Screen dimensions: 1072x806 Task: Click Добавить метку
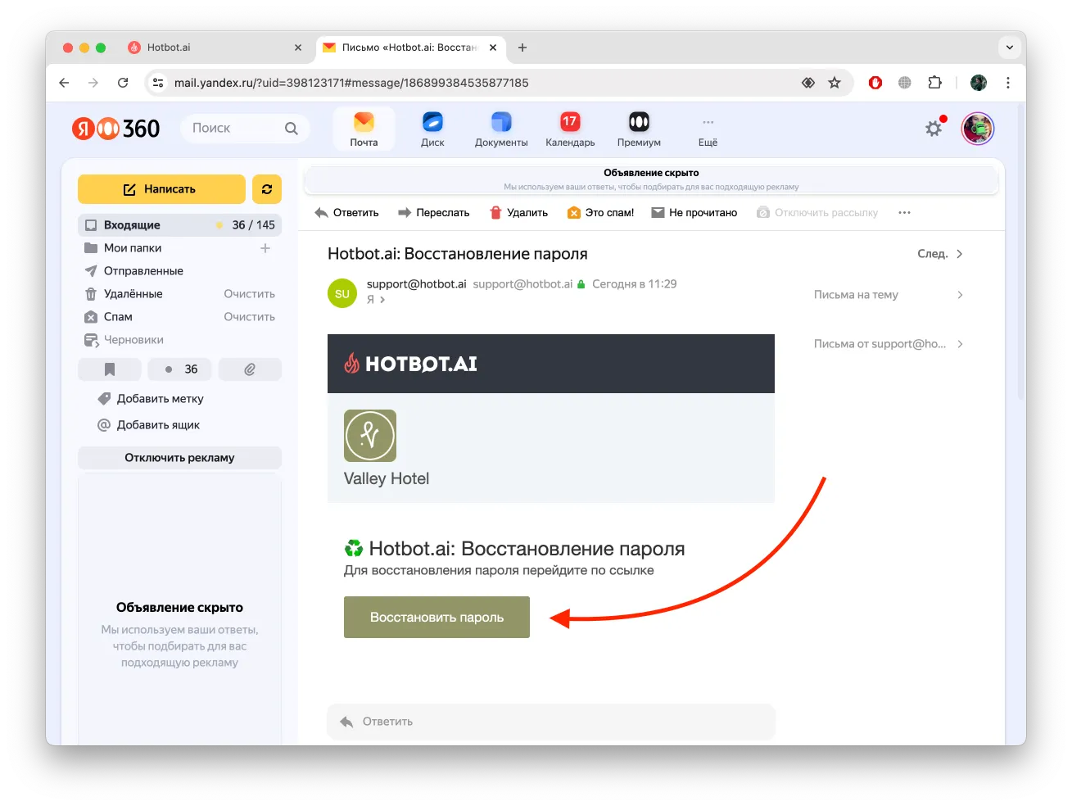(x=161, y=399)
